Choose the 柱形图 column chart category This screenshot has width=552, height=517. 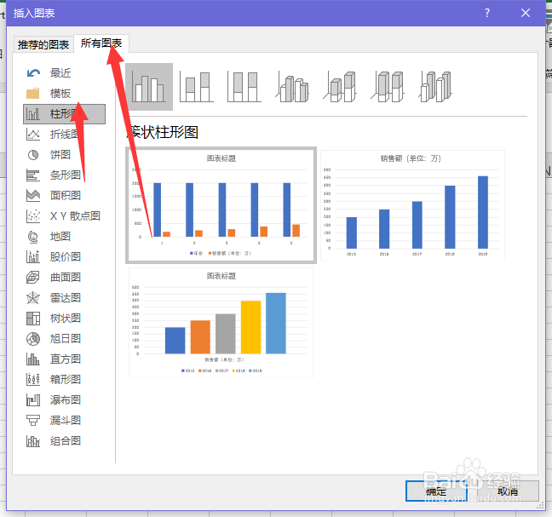coord(64,114)
